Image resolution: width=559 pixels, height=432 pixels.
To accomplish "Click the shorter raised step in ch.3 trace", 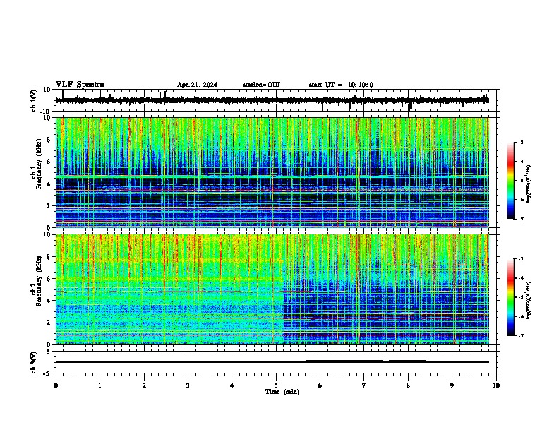I will (x=407, y=361).
